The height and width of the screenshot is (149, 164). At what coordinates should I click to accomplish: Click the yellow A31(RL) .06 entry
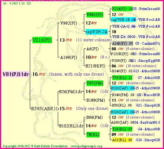tap(122, 140)
